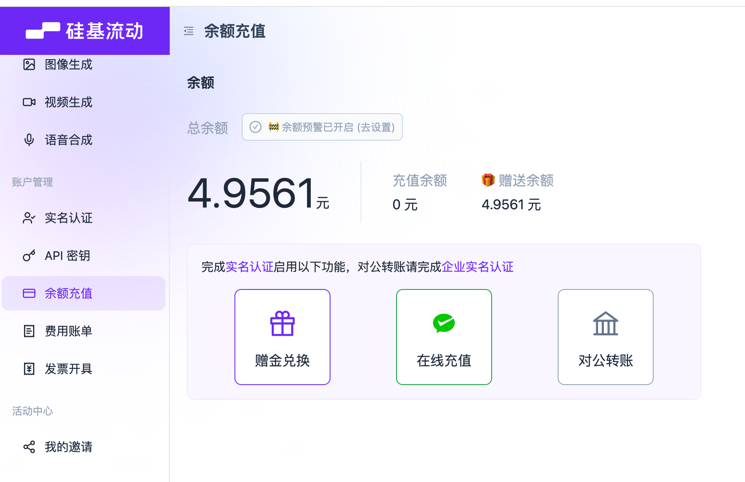
Task: Click the 去设置 settings link
Action: [376, 127]
